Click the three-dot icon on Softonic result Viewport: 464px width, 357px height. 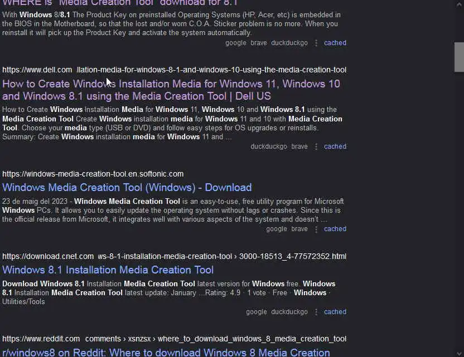coord(316,229)
